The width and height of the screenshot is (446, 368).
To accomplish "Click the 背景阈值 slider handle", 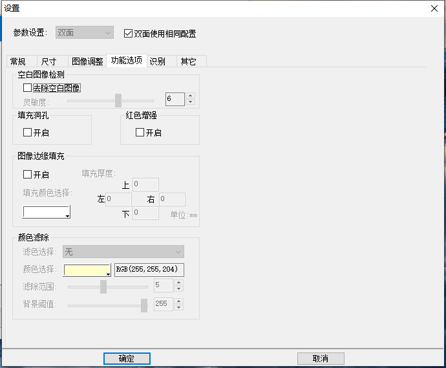I will [x=145, y=306].
